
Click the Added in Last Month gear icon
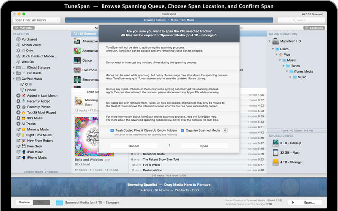point(18,96)
